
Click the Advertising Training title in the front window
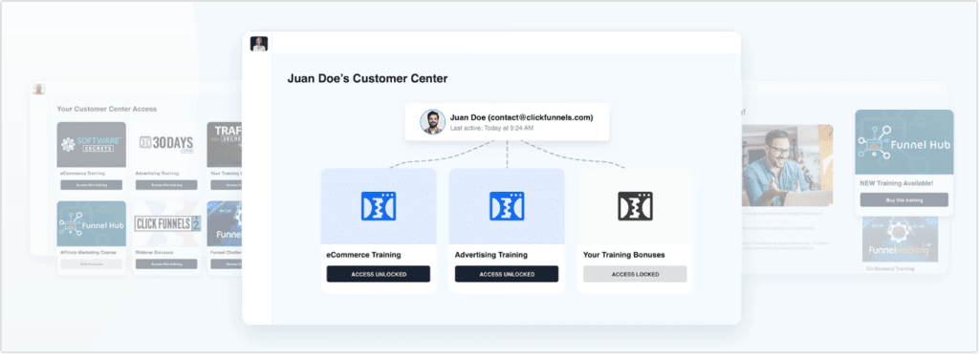click(490, 255)
